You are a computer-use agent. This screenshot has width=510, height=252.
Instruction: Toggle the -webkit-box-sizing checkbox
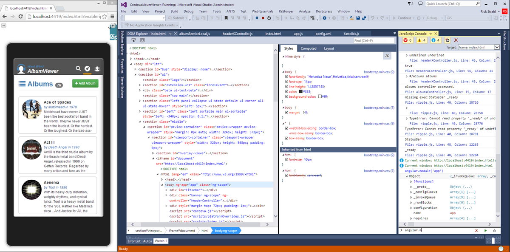(286, 128)
